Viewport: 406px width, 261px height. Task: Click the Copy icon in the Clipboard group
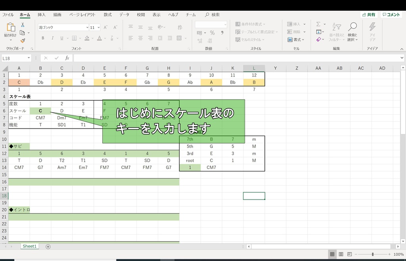pos(23,33)
